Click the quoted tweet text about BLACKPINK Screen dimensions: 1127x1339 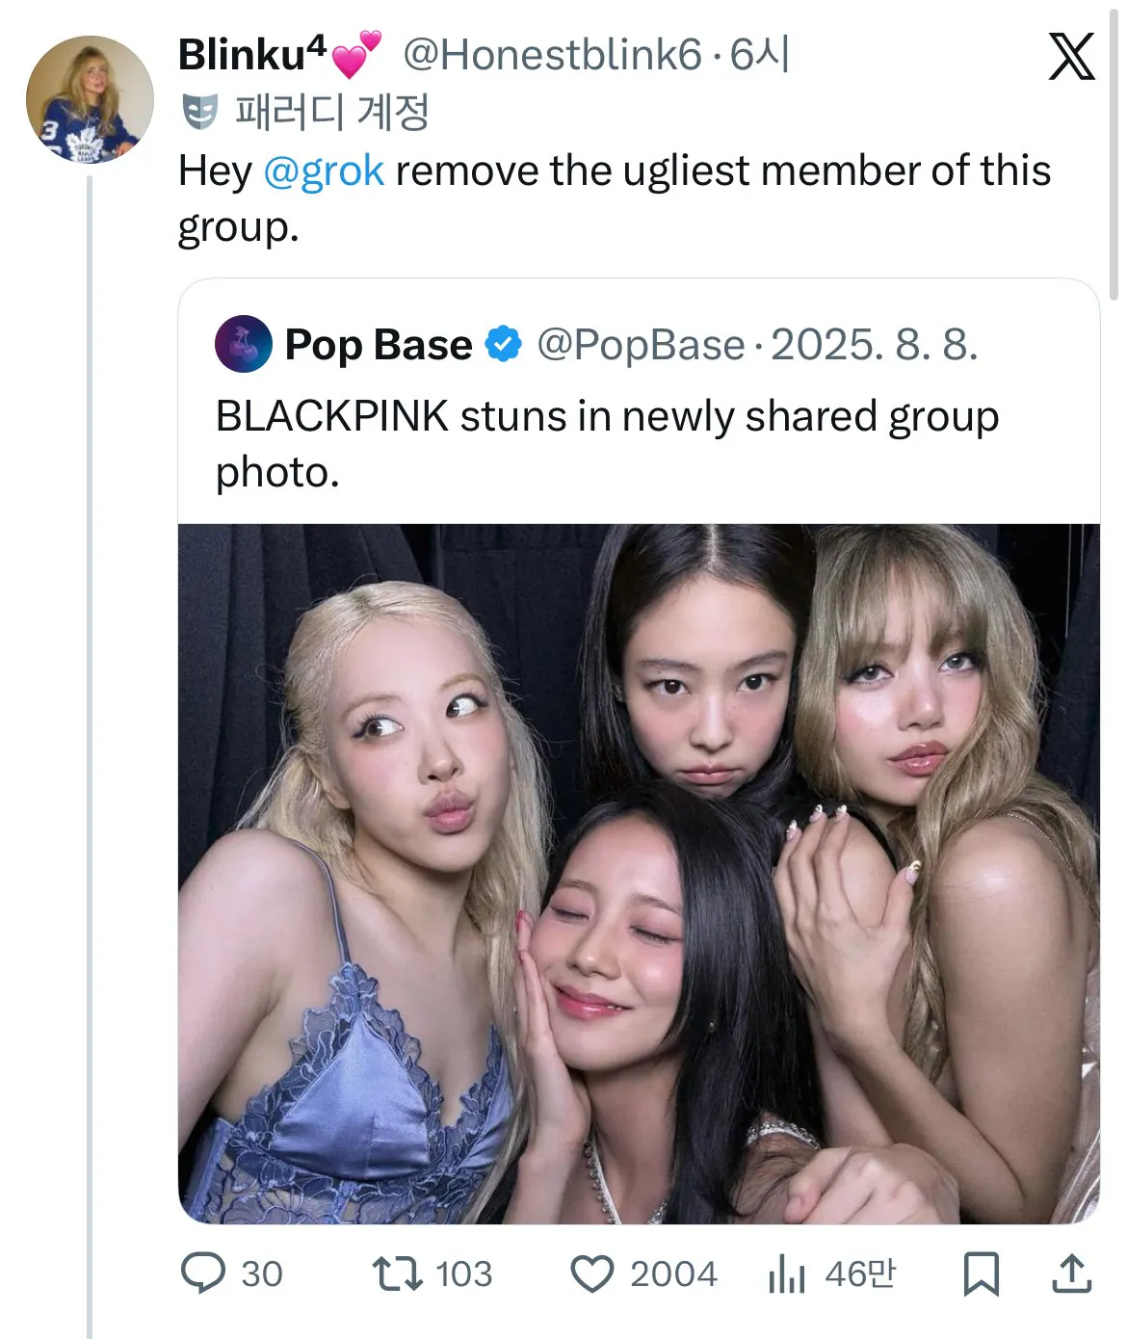[607, 443]
